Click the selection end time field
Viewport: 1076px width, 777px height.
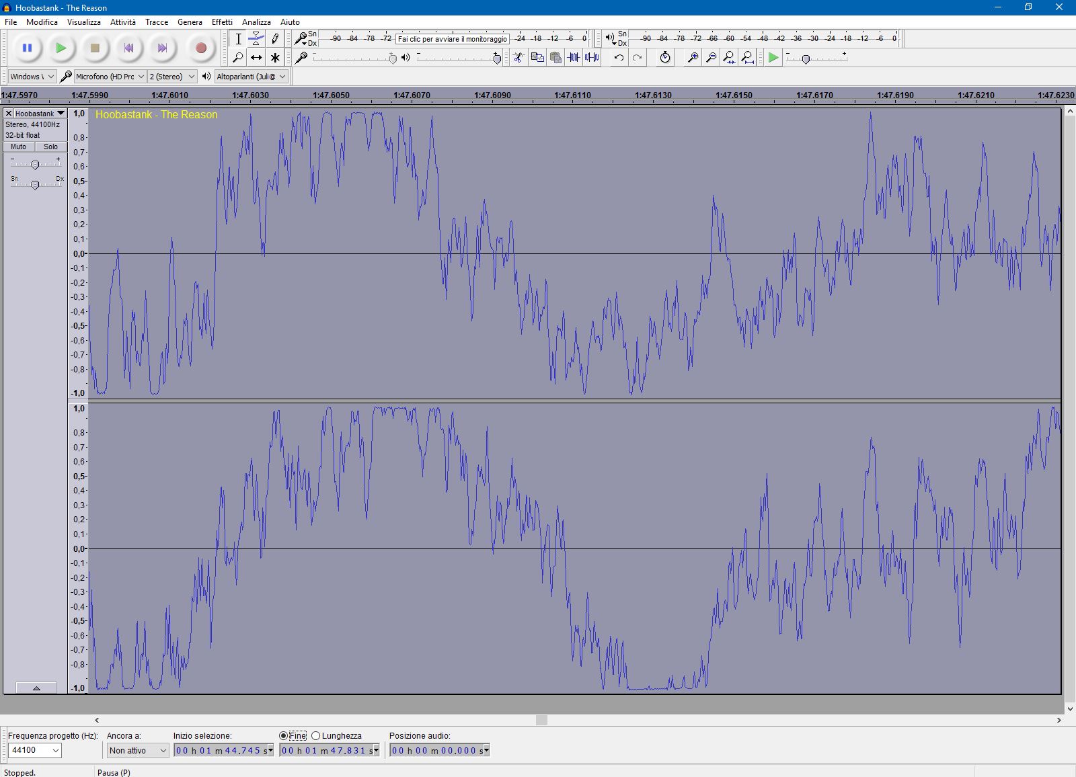330,750
